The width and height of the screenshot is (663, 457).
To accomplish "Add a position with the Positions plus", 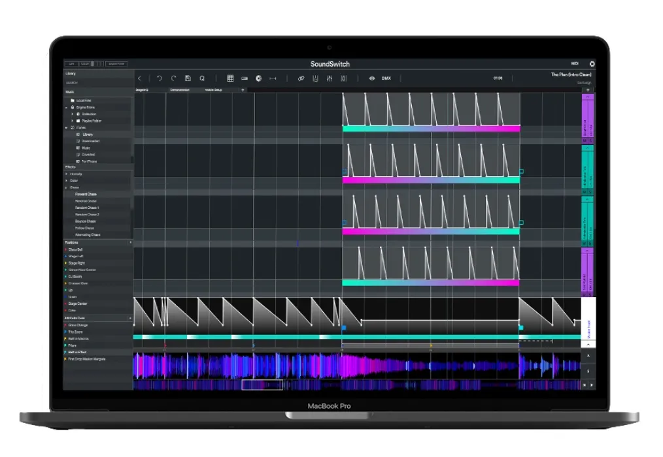I will pos(130,242).
